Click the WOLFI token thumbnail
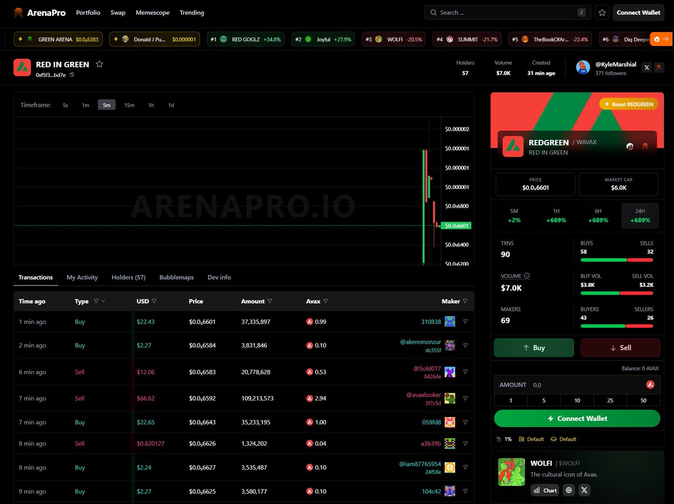The width and height of the screenshot is (674, 504). [511, 471]
